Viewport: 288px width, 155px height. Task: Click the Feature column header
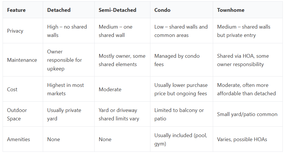(16, 10)
